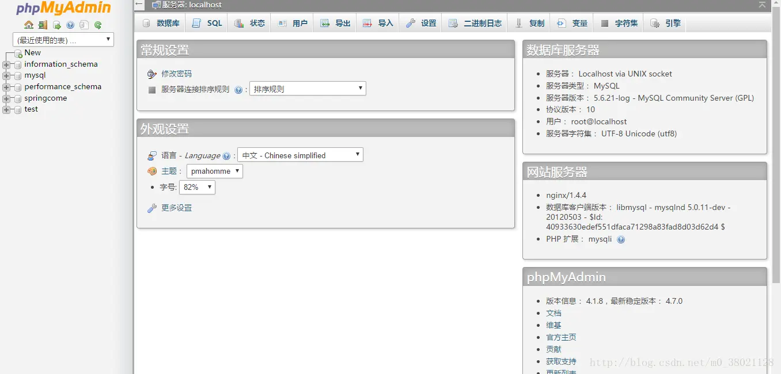Open the 获取支持 link
Image resolution: width=781 pixels, height=374 pixels.
tap(561, 361)
